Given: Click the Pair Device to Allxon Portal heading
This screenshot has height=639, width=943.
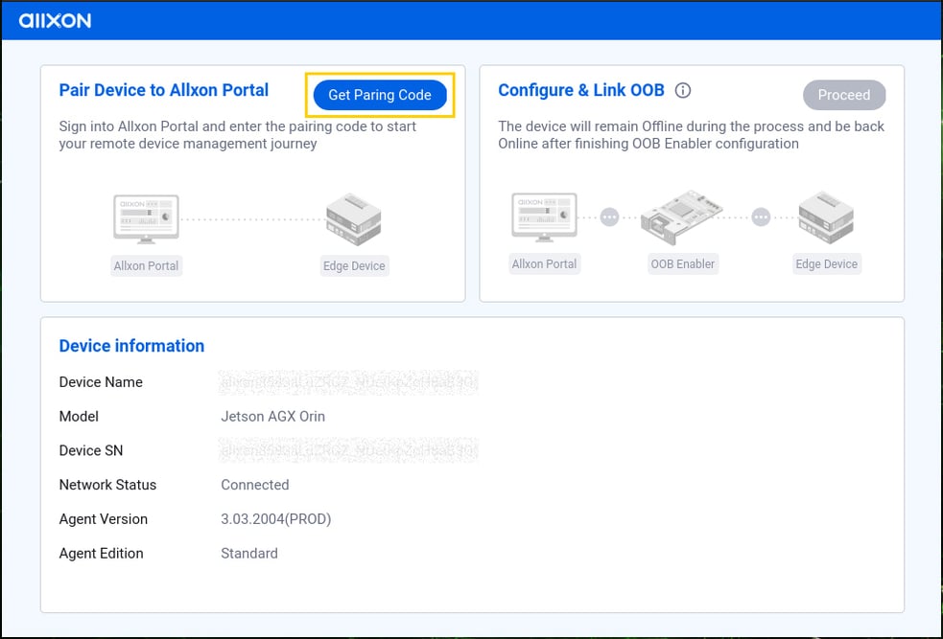Looking at the screenshot, I should point(164,90).
